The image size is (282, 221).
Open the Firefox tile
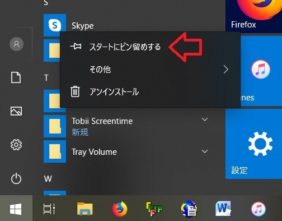tap(253, 16)
